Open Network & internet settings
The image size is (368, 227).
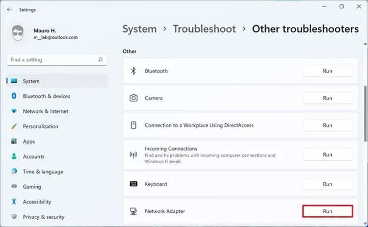(57, 111)
